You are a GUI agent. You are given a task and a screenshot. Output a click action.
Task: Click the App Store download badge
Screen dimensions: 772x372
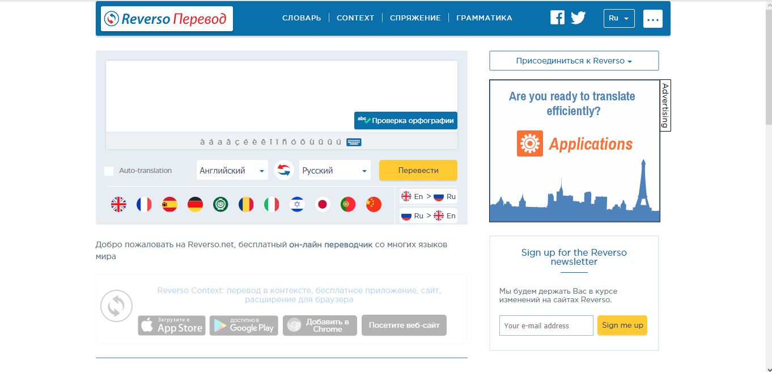[171, 325]
